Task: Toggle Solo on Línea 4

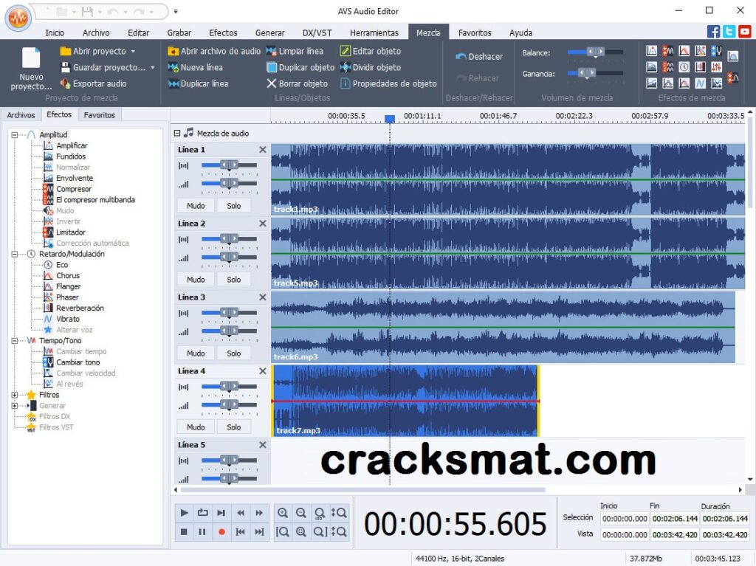Action: click(x=234, y=427)
